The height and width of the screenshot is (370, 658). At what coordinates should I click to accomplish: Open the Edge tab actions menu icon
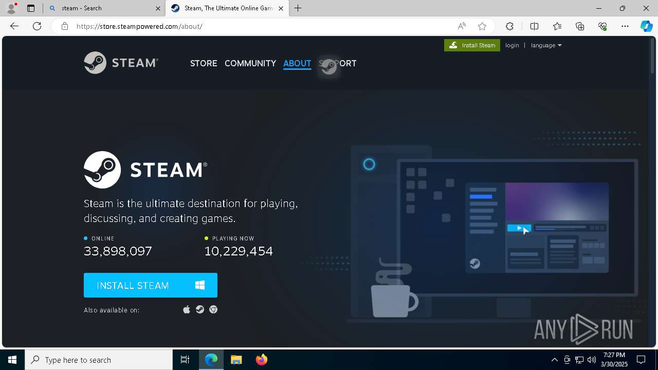[x=31, y=8]
